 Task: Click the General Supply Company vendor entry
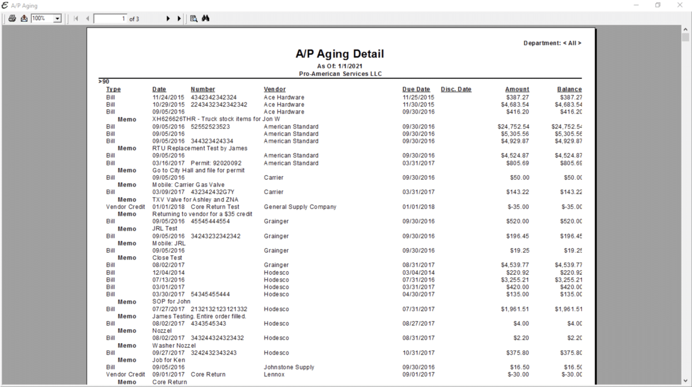click(x=300, y=207)
